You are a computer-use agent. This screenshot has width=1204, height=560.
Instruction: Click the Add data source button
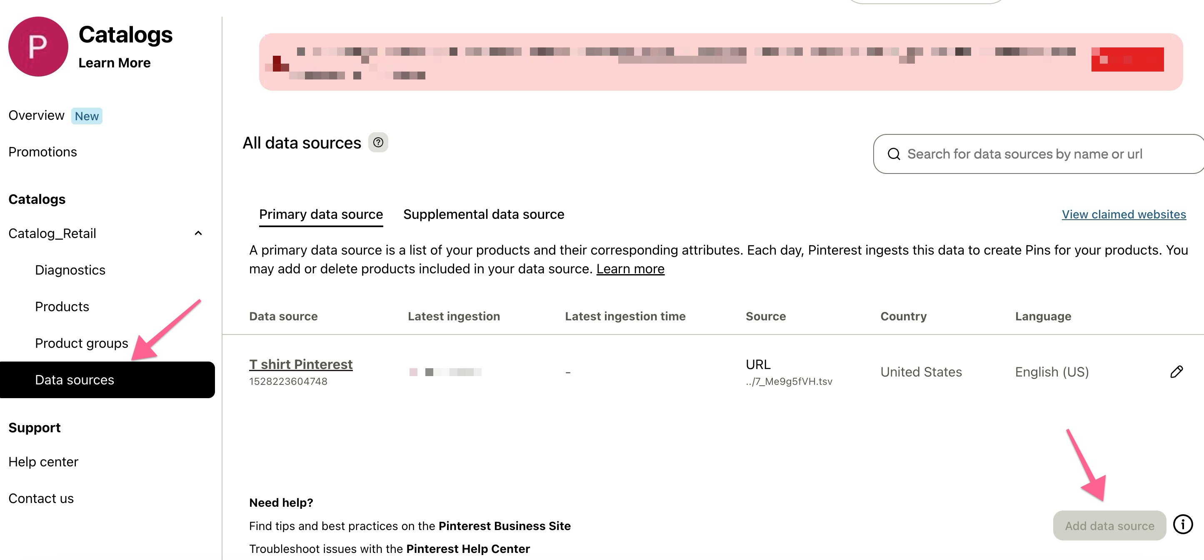pos(1109,525)
